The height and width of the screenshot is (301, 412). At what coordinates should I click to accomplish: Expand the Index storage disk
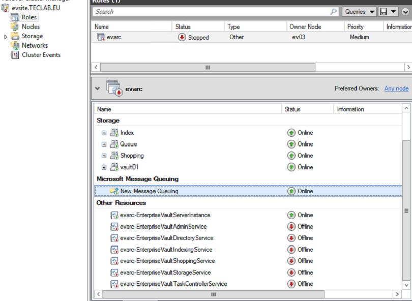pos(104,133)
